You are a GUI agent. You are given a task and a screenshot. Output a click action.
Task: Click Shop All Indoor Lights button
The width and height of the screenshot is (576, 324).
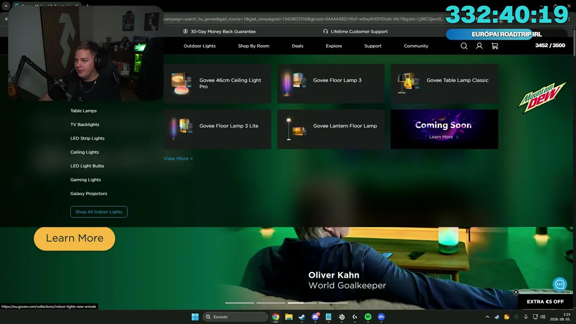coord(99,212)
